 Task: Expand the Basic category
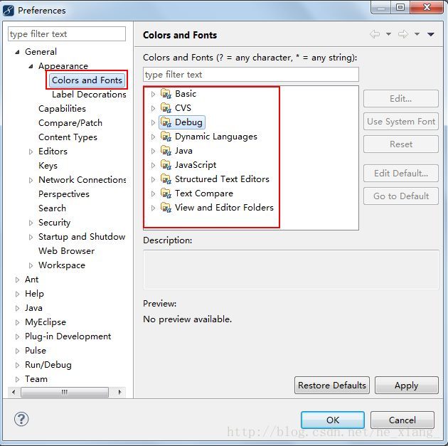click(x=153, y=94)
